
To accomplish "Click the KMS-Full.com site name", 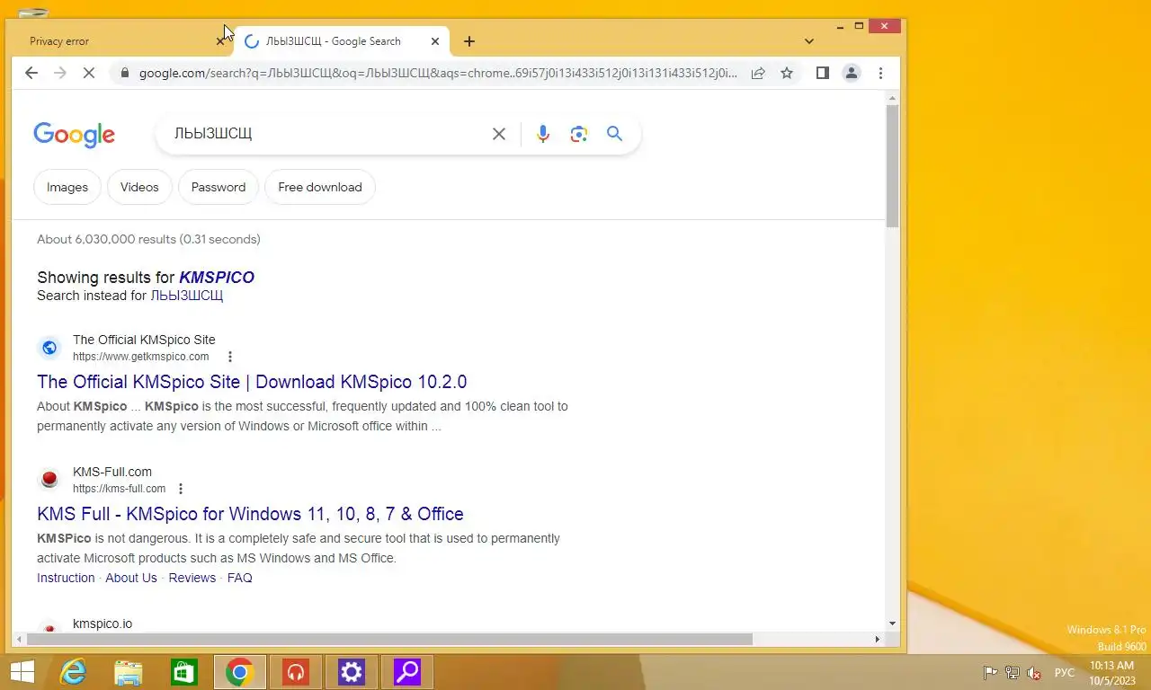I will [112, 472].
